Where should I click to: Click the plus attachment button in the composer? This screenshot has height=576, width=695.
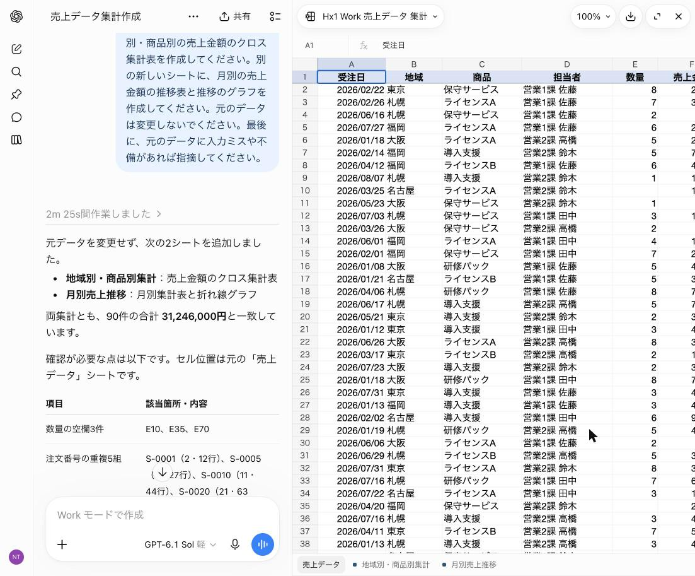click(62, 544)
